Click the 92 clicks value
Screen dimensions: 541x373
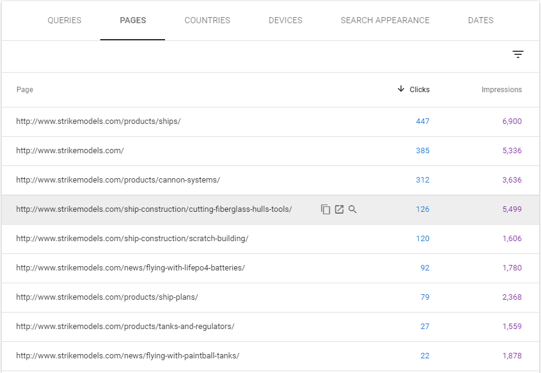coord(425,267)
